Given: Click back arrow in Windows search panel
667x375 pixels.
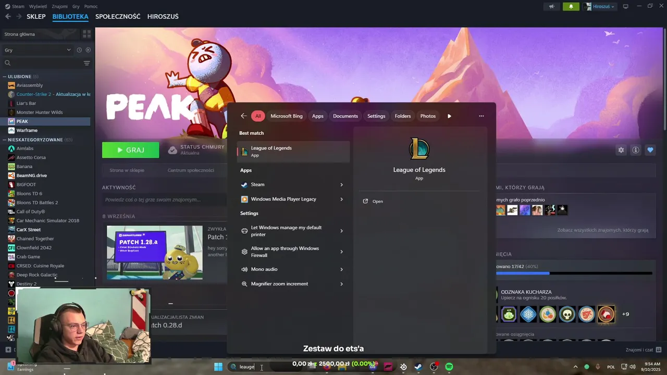Looking at the screenshot, I should click(x=243, y=116).
